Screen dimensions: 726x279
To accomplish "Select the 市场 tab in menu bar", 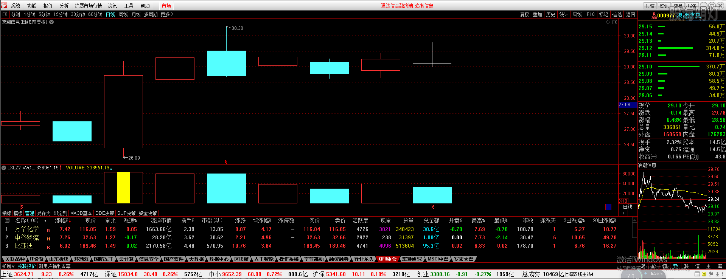I will pyautogui.click(x=166, y=6).
